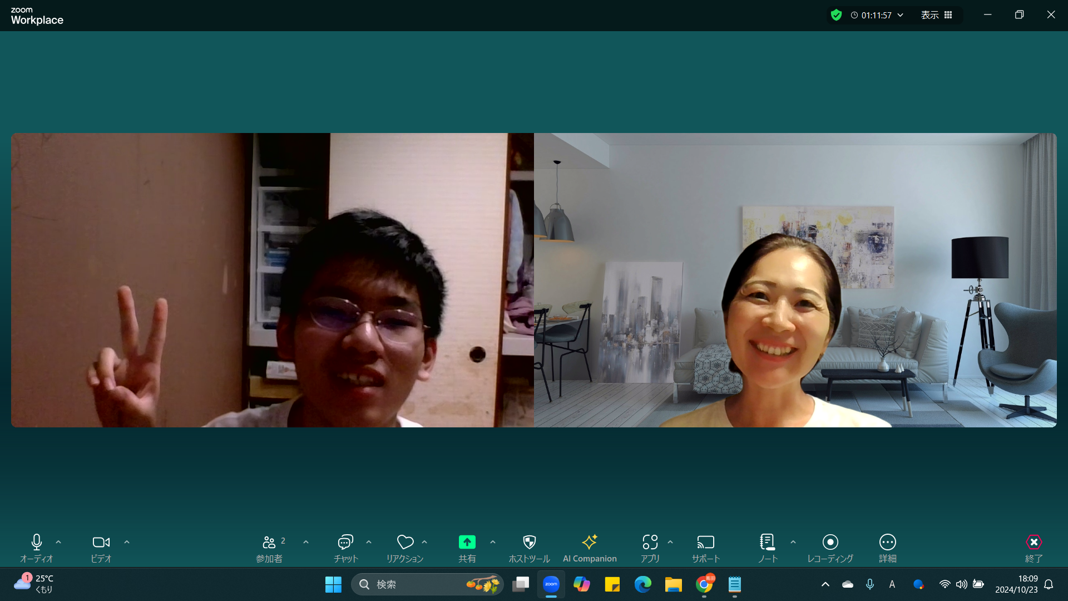Launch the AI Companion sparkle icon

tap(590, 548)
